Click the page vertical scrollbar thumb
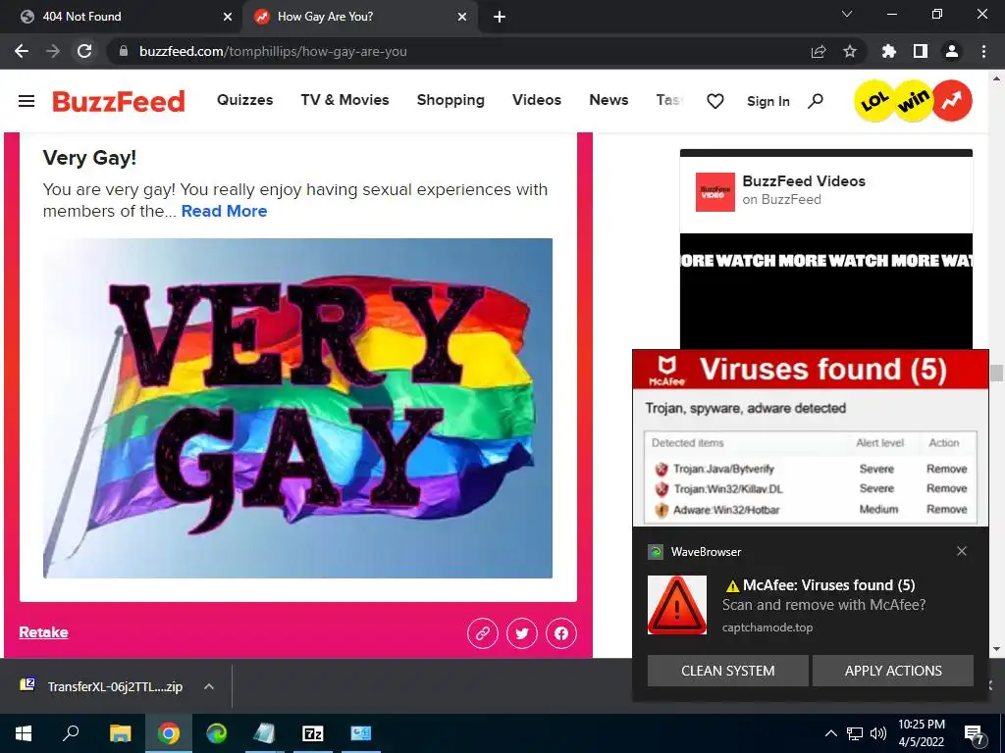Screen dimensions: 1005x753 (x=996, y=372)
